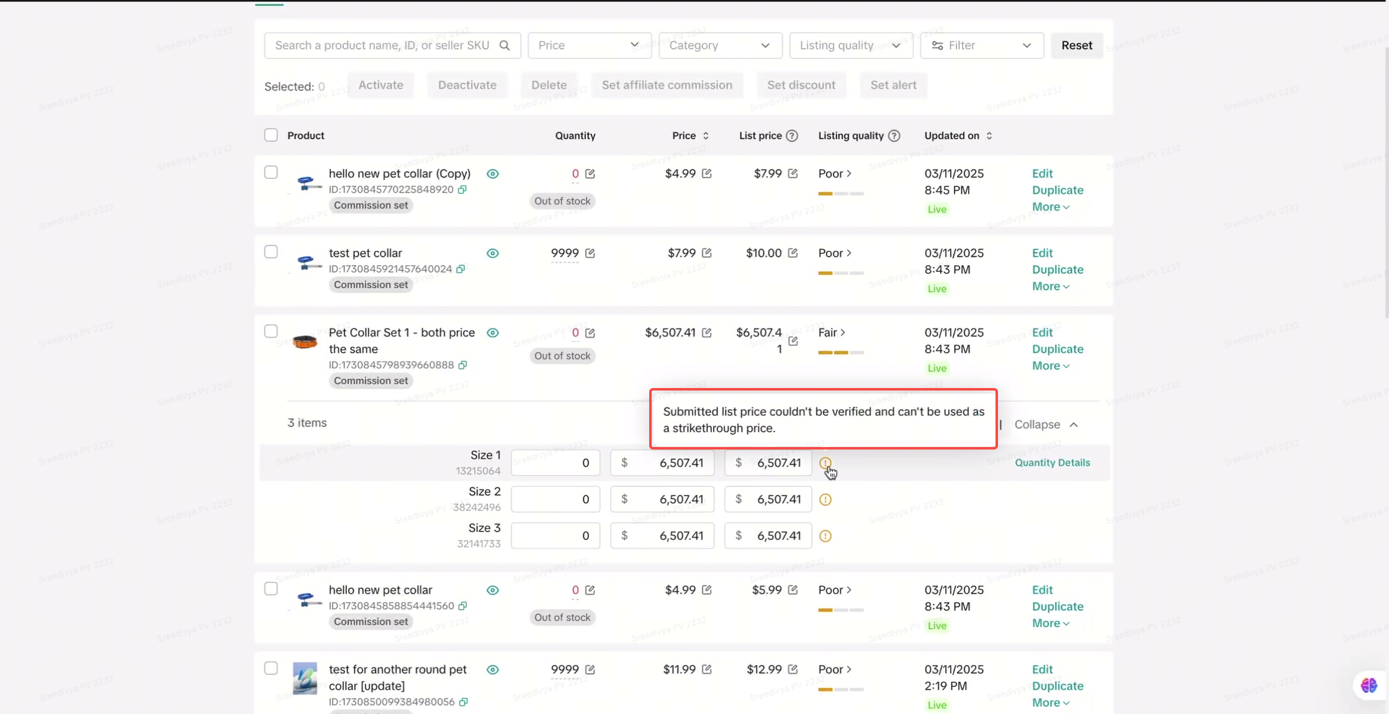Open the Listing quality dropdown
Viewport: 1389px width, 714px height.
(x=850, y=45)
